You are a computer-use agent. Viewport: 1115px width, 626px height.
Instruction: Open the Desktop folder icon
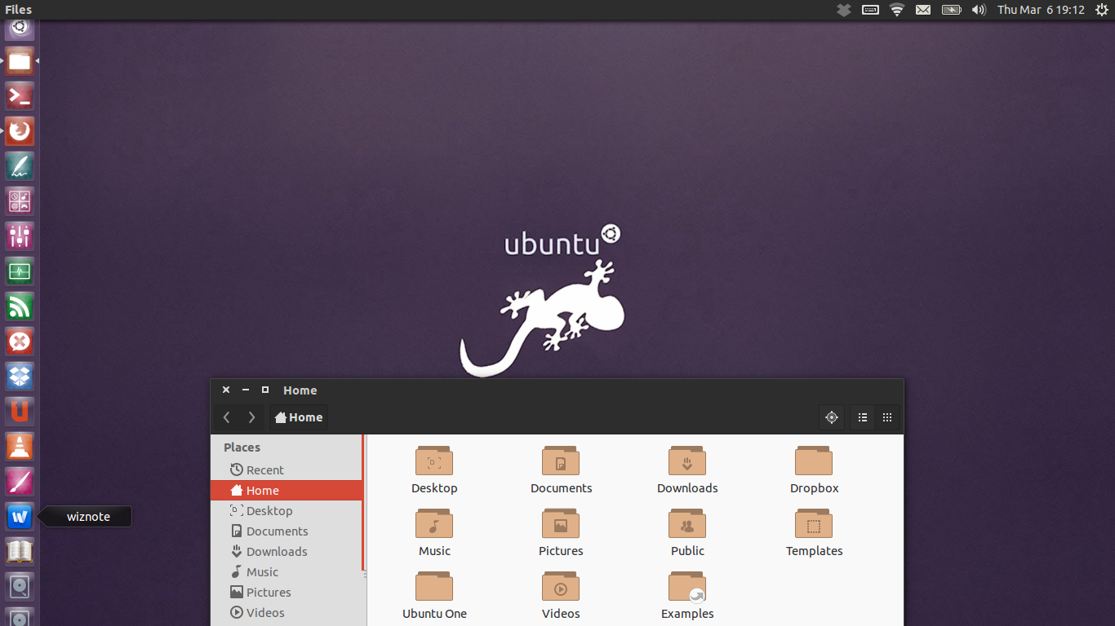(x=434, y=461)
